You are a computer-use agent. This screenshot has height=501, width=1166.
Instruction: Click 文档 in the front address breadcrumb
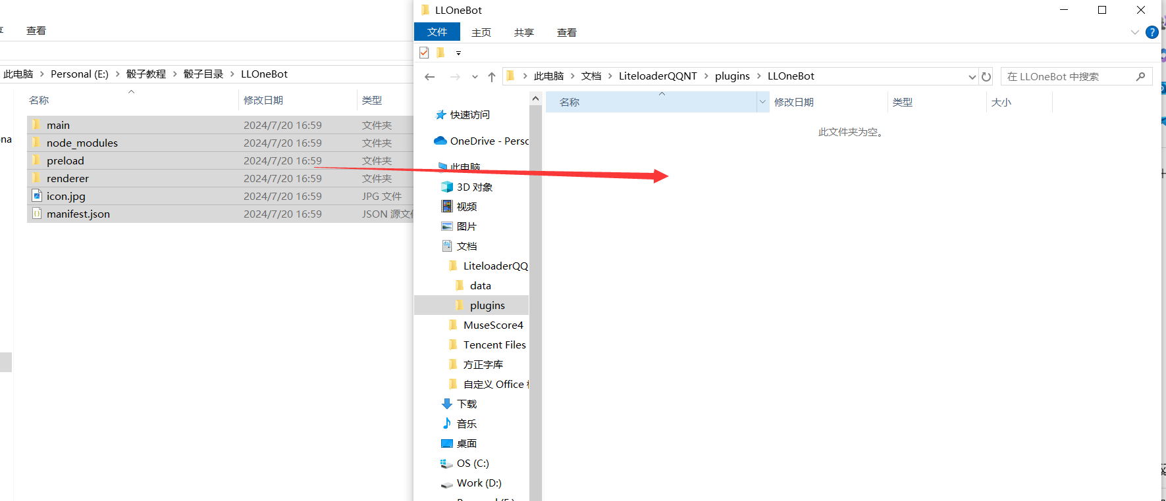click(x=591, y=76)
